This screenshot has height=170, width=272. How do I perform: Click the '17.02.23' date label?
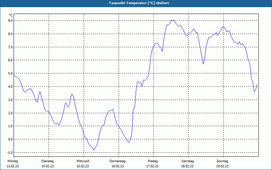pos(152,166)
